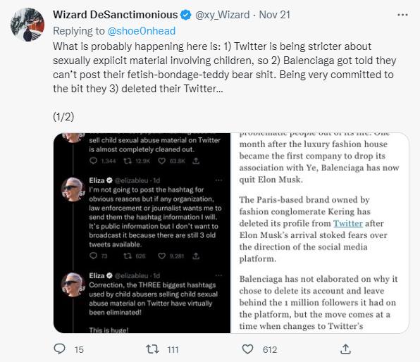Screen dimensions: 420x362
Task: Click the share upload icon
Action: coord(345,349)
